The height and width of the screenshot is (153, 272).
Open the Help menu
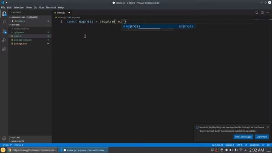point(61,8)
